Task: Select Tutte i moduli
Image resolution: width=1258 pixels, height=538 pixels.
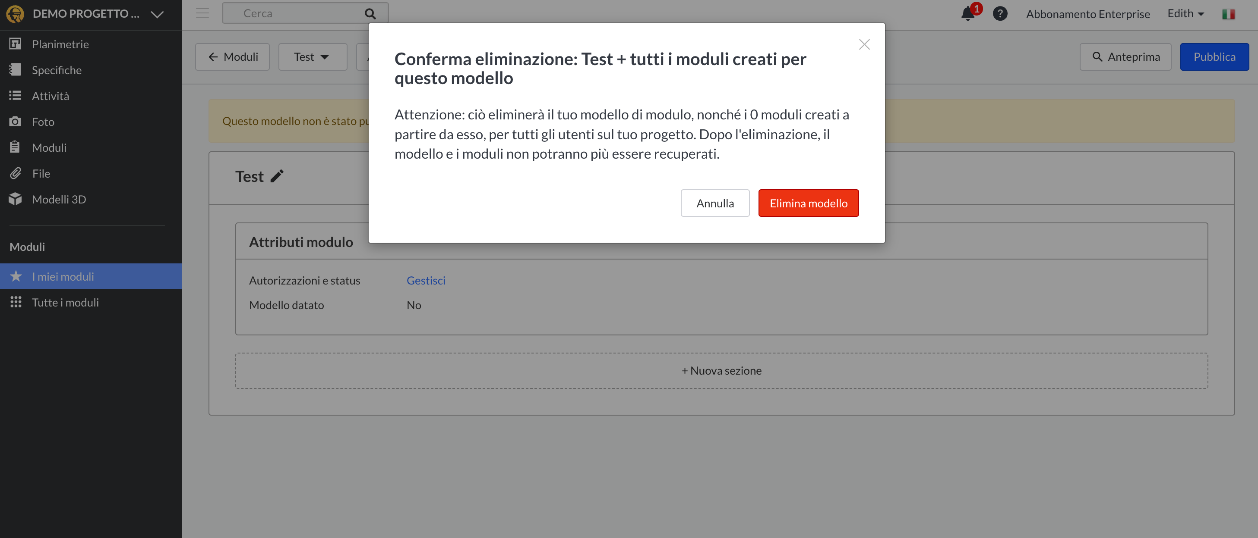Action: pyautogui.click(x=65, y=303)
